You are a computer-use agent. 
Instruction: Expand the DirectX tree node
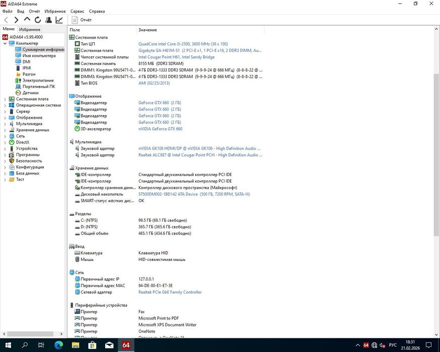click(5, 142)
